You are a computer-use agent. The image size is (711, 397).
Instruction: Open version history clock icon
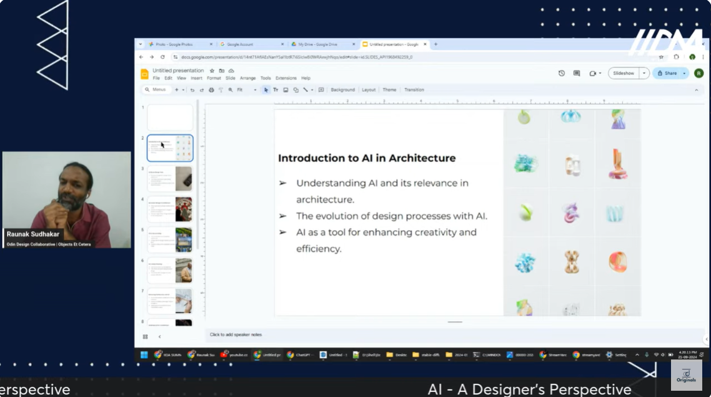(x=562, y=73)
